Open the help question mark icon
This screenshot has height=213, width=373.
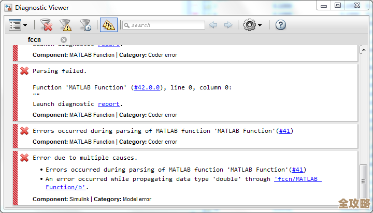(280, 25)
